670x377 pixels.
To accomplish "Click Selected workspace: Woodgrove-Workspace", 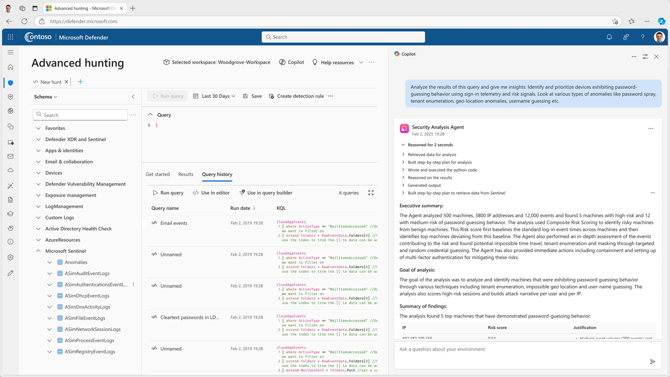I will coord(216,62).
